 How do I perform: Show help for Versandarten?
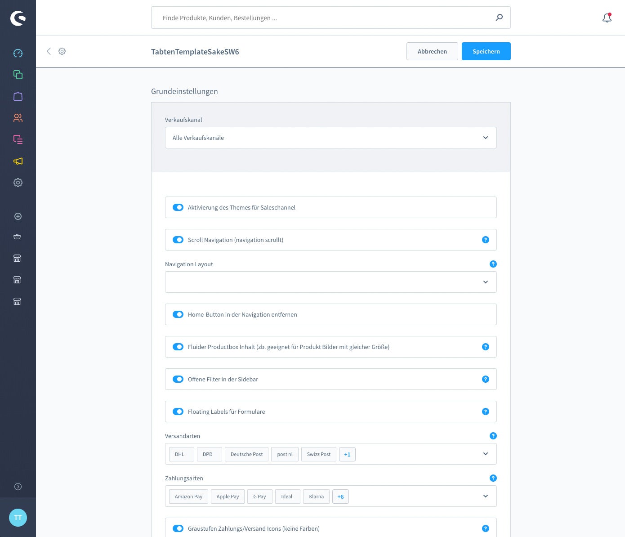click(x=493, y=436)
